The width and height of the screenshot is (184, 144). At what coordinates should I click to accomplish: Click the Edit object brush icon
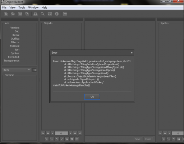(x=61, y=139)
